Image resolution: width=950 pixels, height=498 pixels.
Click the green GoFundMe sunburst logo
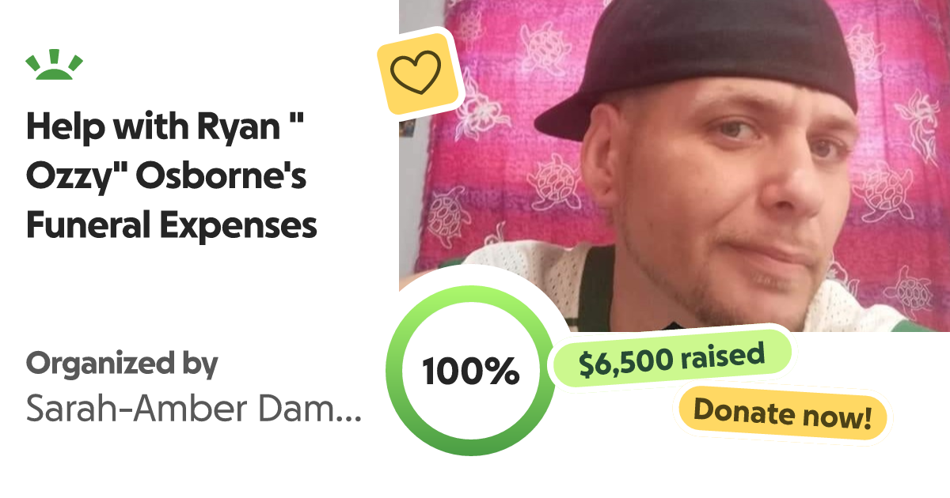click(55, 66)
